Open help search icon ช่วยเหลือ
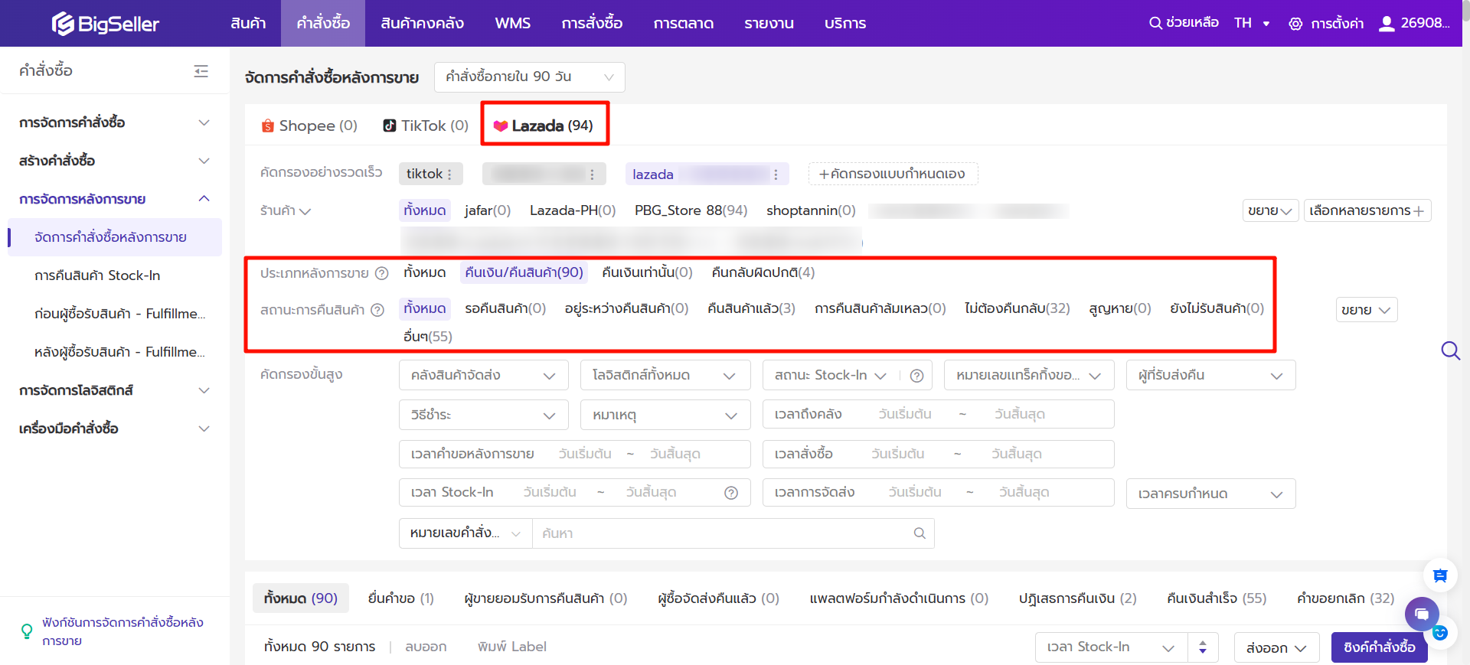 pyautogui.click(x=1184, y=23)
